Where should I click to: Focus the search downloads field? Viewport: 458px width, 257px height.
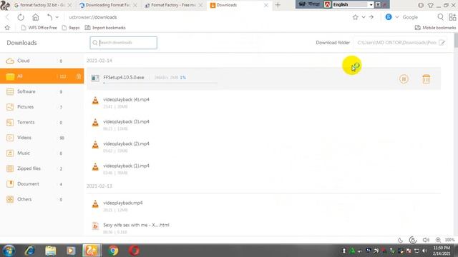tap(124, 43)
